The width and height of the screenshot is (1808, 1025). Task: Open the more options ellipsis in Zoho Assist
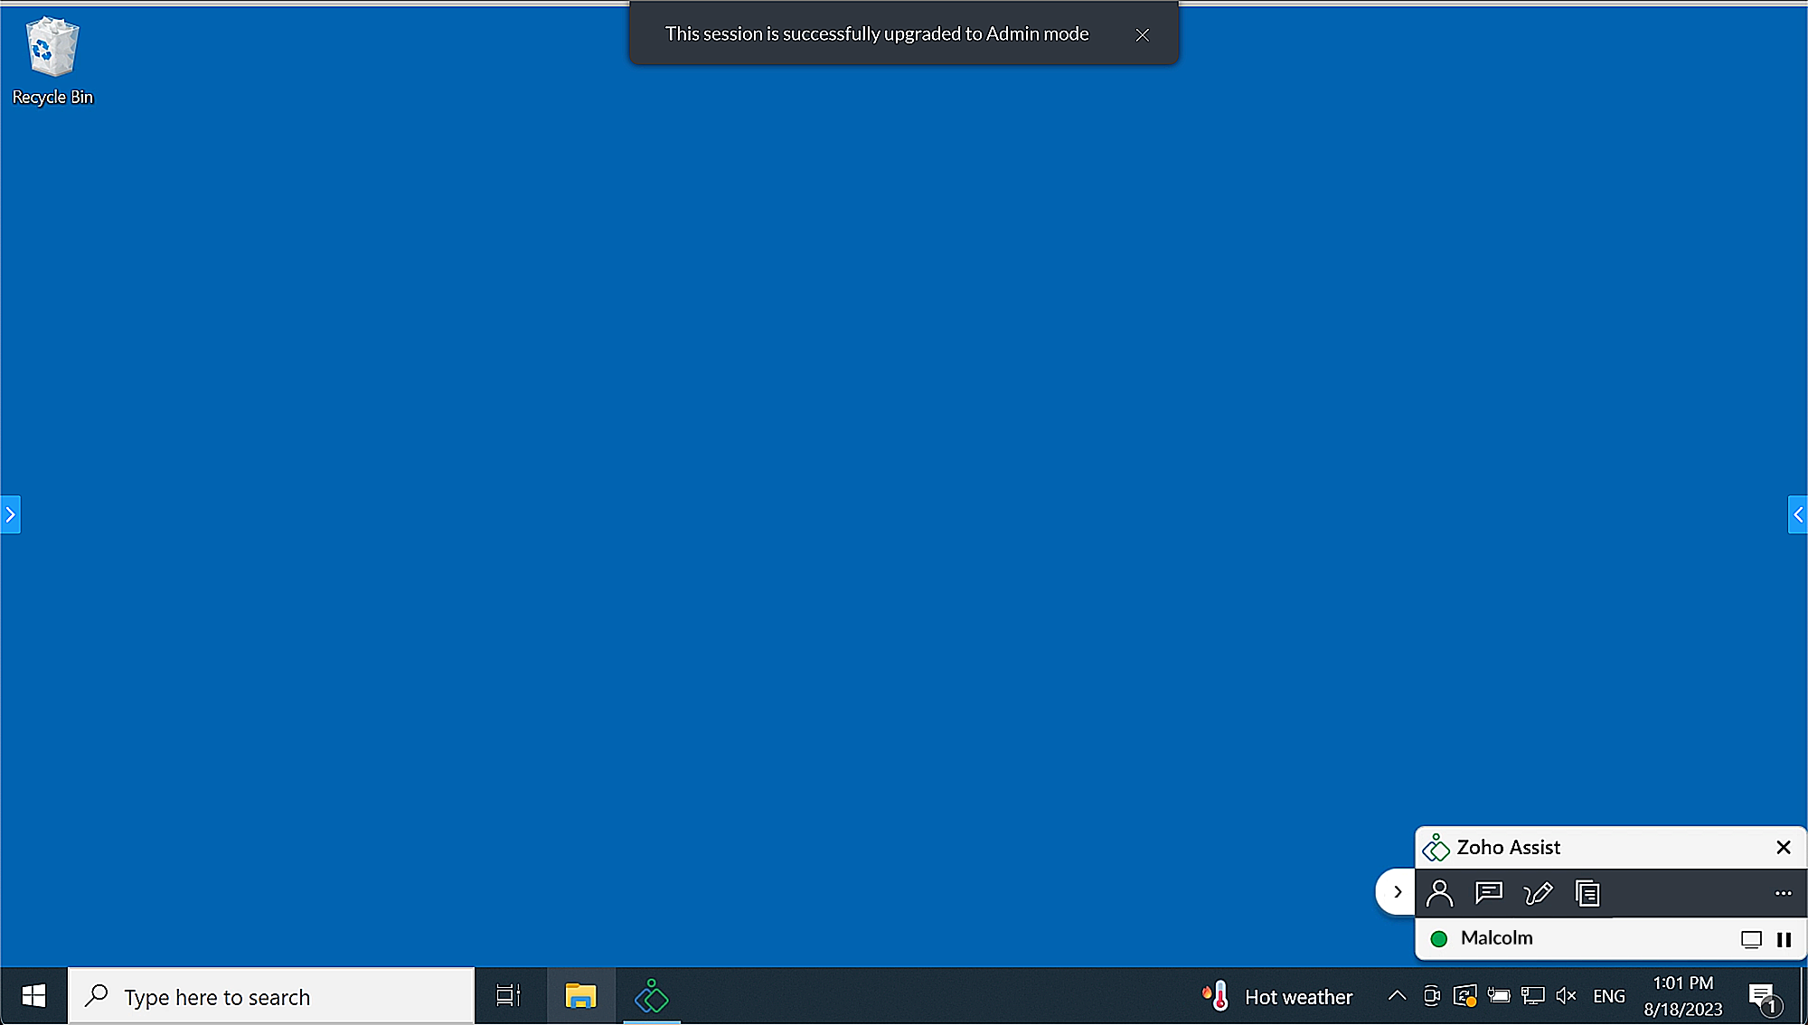coord(1783,893)
